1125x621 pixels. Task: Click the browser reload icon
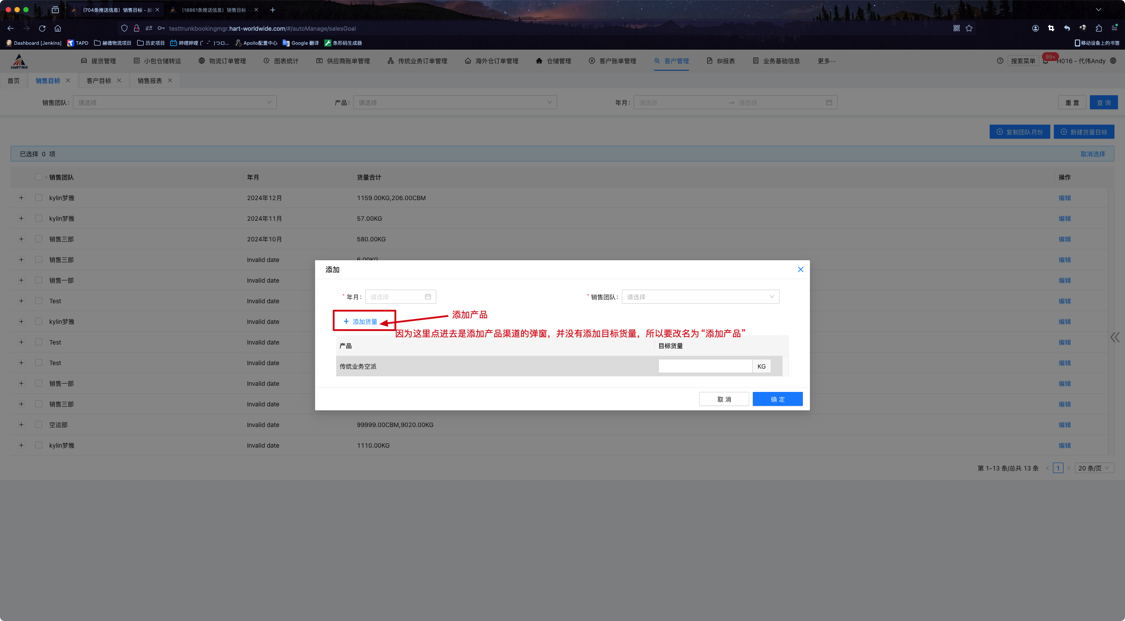(x=42, y=29)
